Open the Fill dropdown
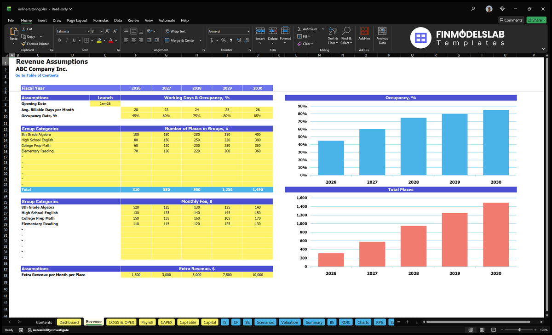The width and height of the screenshot is (552, 335). tap(304, 36)
